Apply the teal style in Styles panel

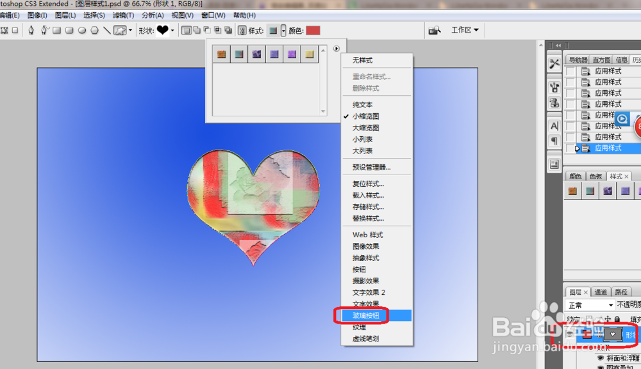click(x=590, y=191)
